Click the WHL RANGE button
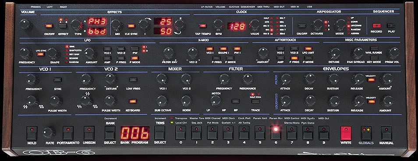Screen dimensions: 418x161 pos(374,49)
